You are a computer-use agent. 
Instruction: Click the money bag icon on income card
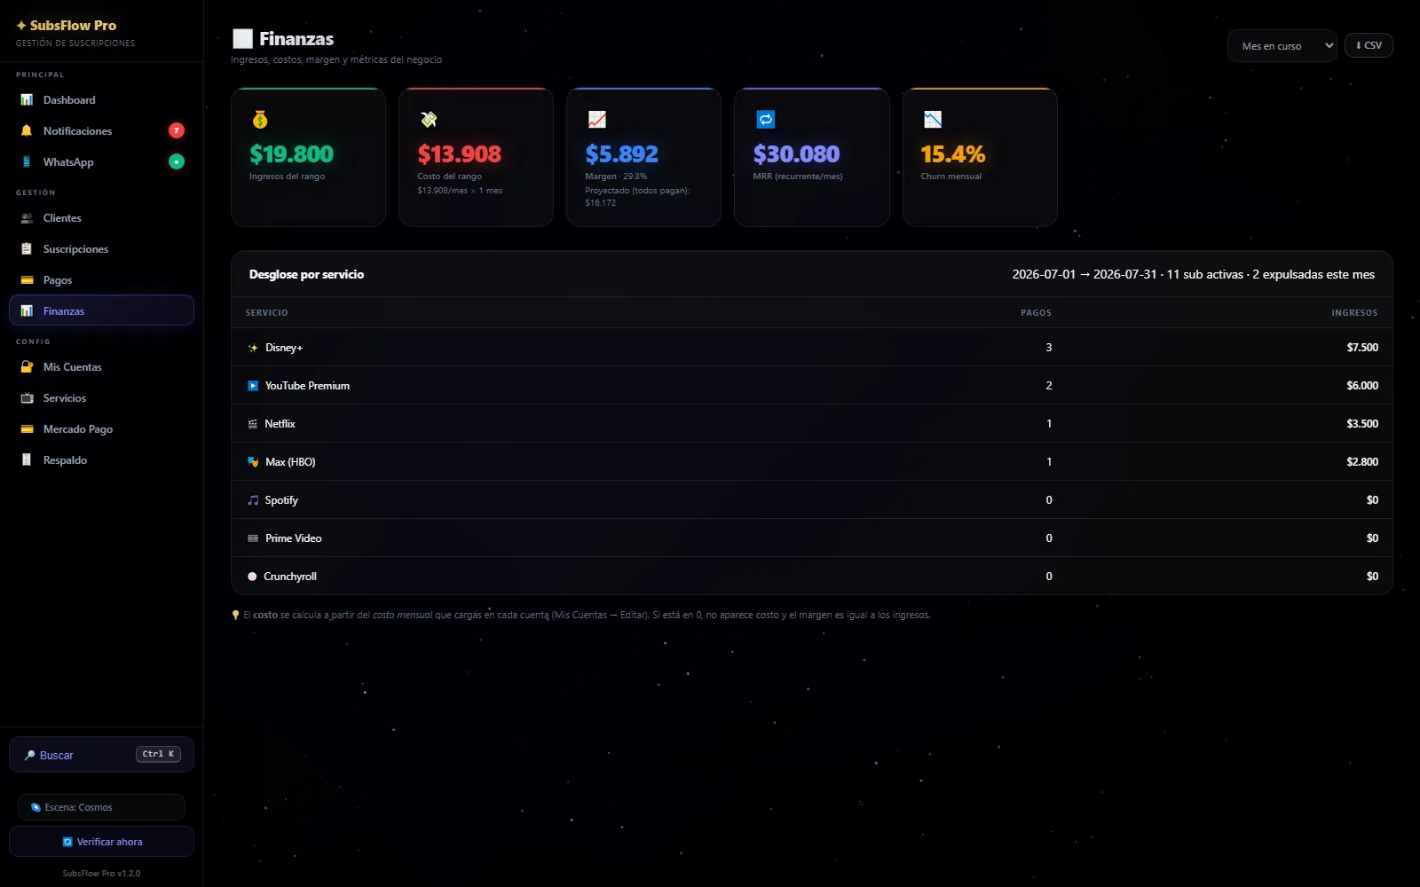tap(260, 120)
